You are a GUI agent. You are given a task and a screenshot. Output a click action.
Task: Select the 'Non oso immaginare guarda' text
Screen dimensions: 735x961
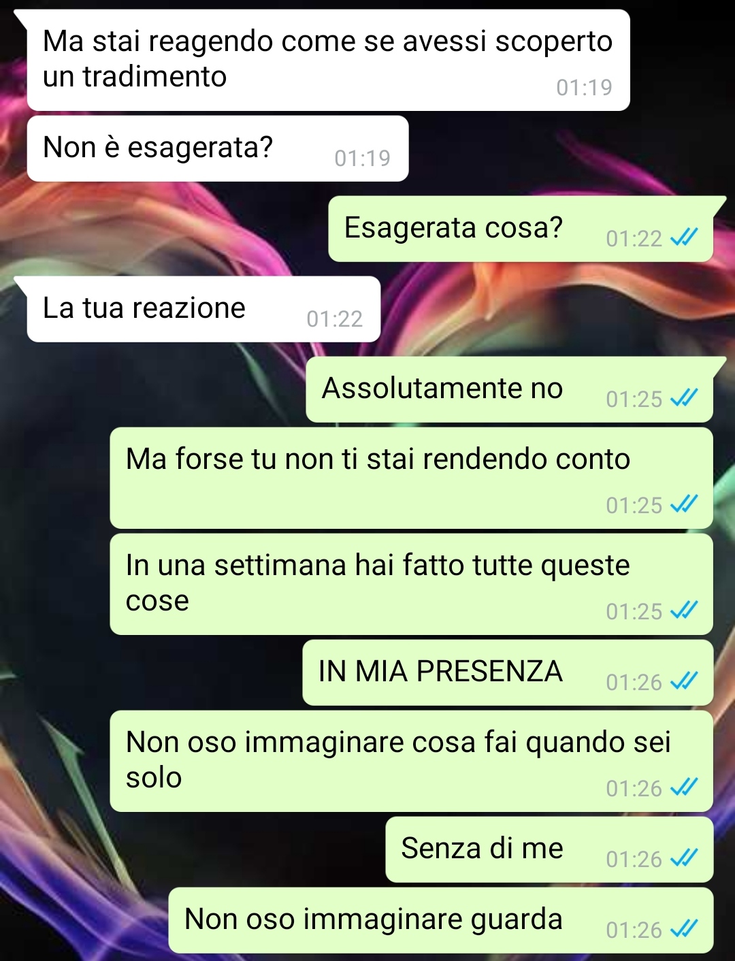click(x=374, y=919)
